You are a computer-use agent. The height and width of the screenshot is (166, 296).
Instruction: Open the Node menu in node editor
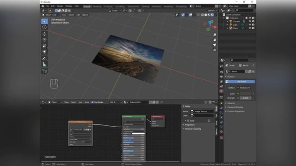tap(87, 102)
